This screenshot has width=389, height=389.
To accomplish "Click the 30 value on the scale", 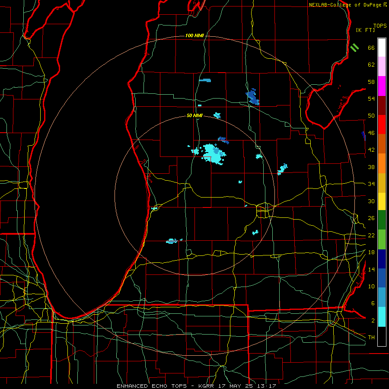I will [371, 201].
